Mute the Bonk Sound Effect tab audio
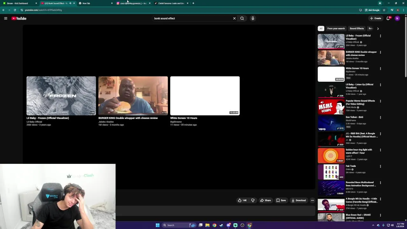 click(x=70, y=3)
